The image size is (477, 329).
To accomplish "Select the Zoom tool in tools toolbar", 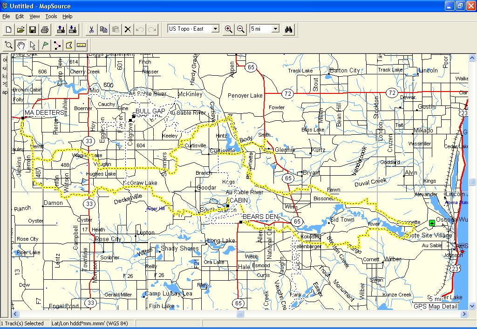I will (8, 45).
